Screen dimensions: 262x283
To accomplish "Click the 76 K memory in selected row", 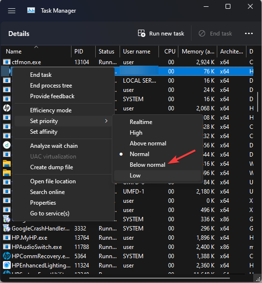I will coord(209,71).
